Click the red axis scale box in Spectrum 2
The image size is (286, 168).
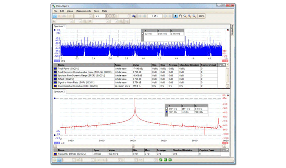[x=225, y=143]
